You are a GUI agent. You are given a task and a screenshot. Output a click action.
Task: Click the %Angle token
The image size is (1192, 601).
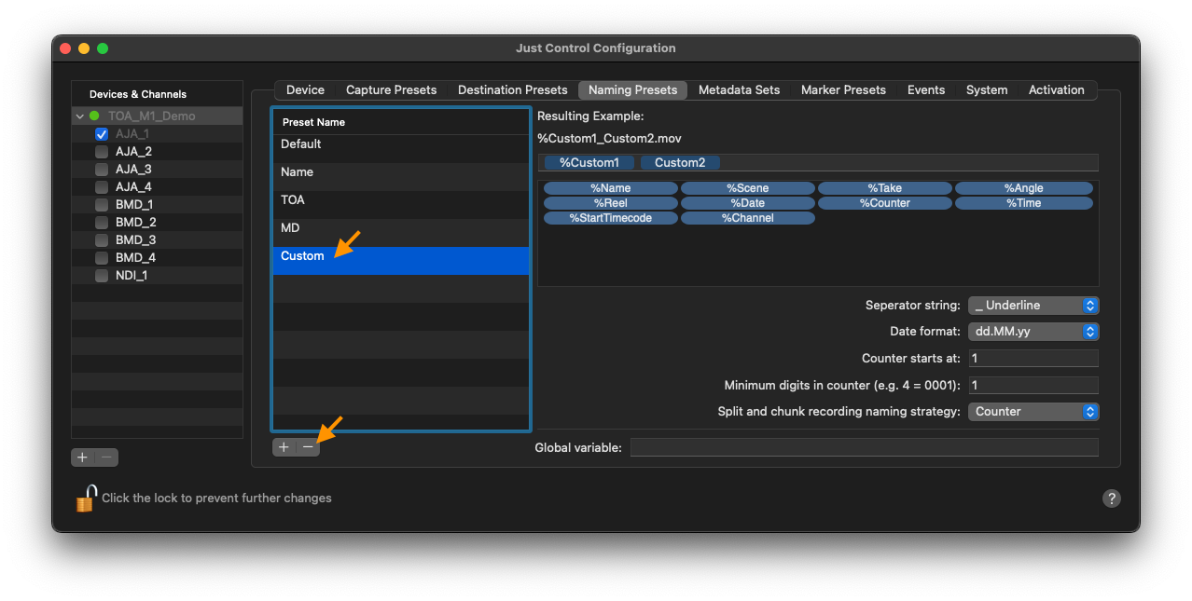point(1023,188)
